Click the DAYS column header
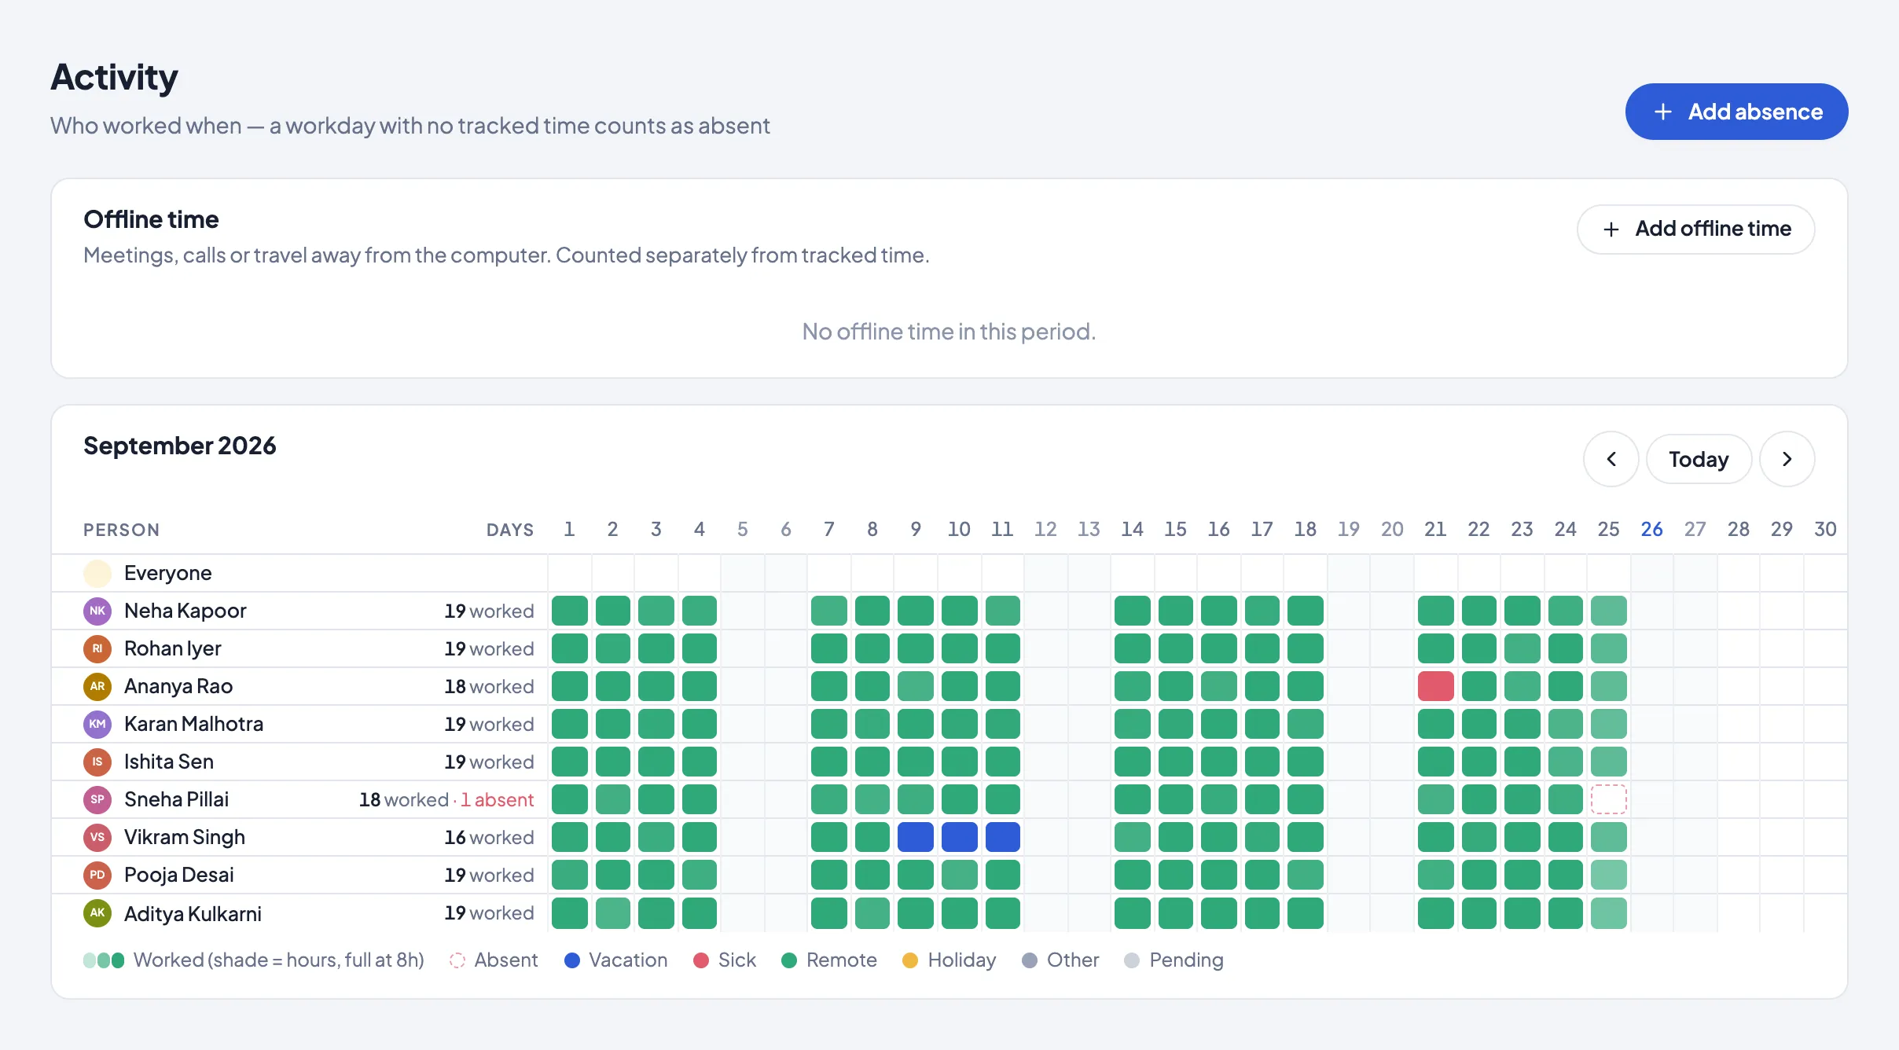Screen dimensions: 1899x1050 [x=510, y=530]
